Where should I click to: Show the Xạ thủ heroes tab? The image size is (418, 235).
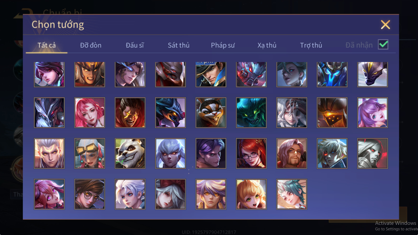267,45
